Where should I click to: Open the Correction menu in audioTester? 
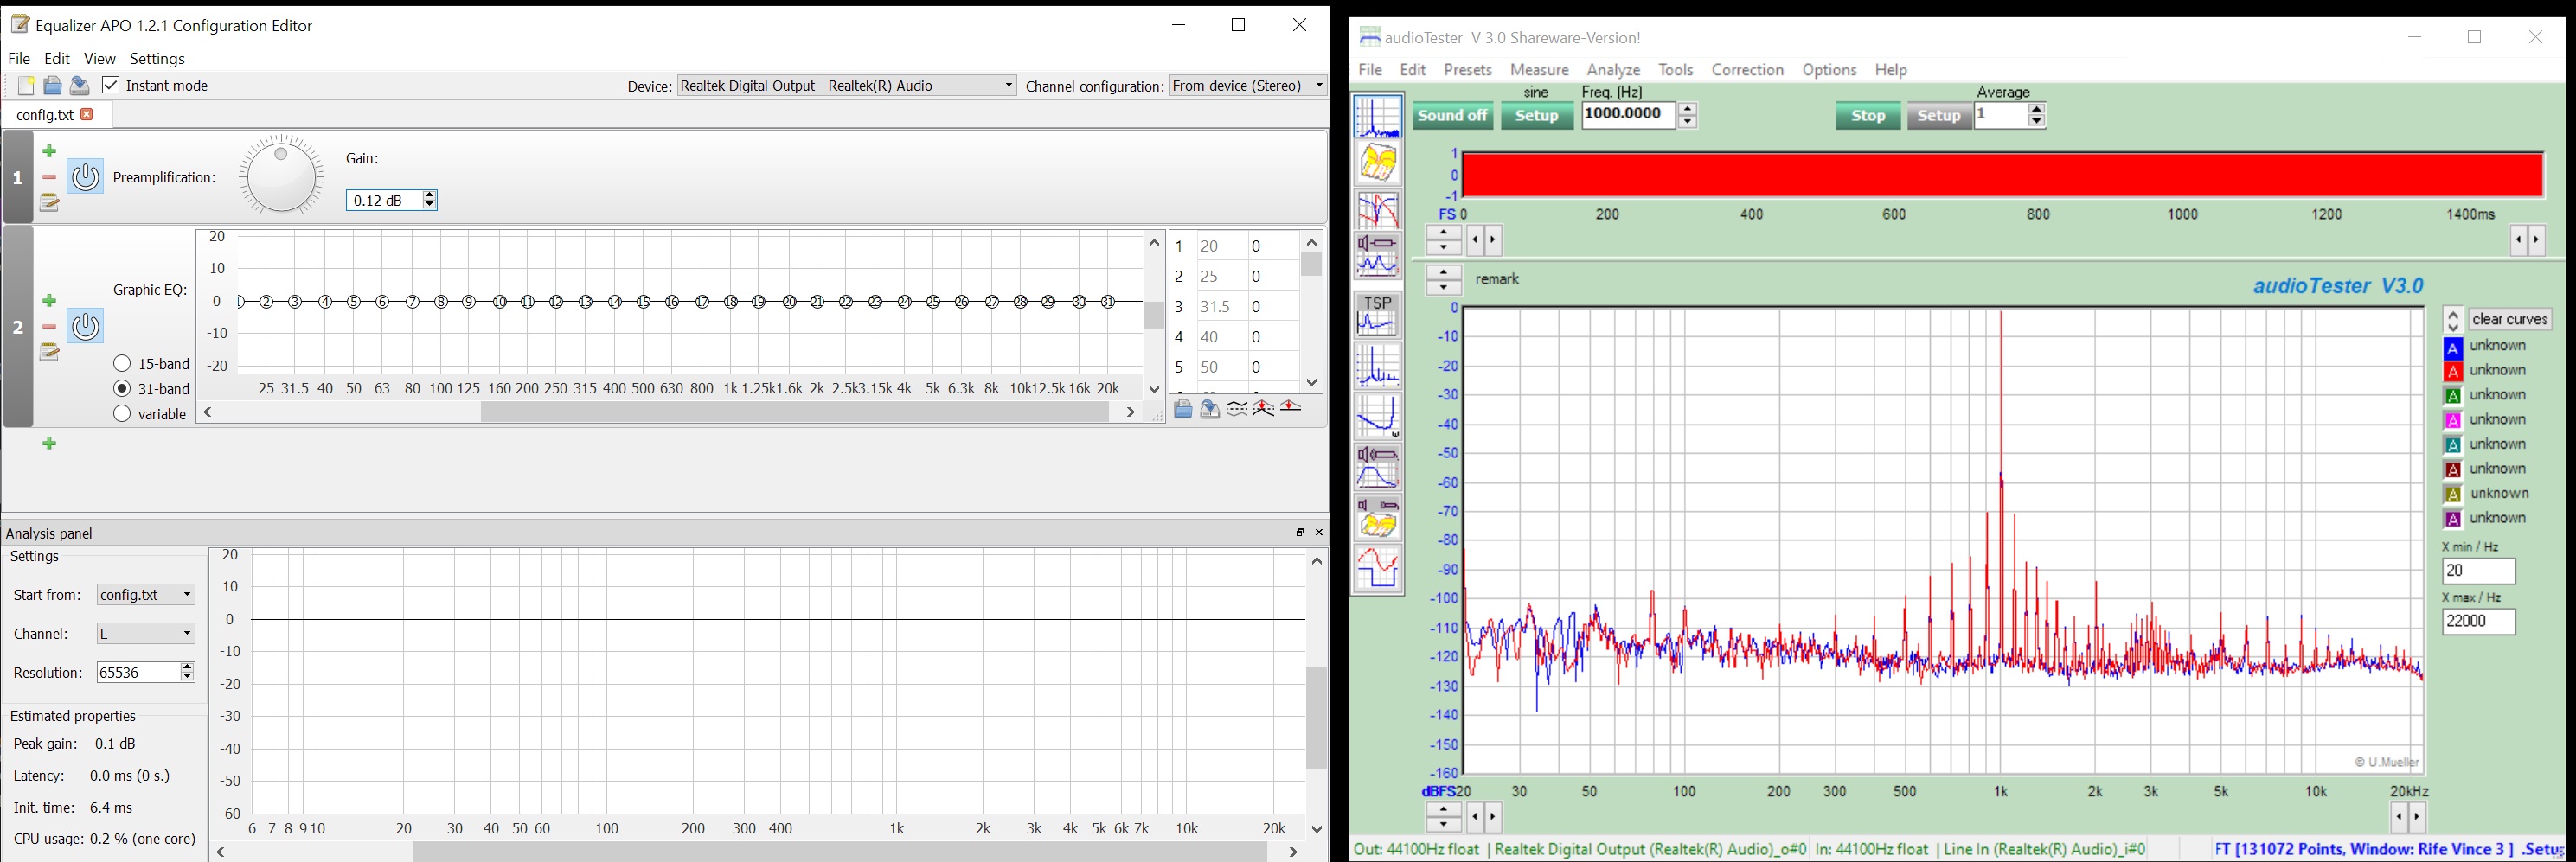click(1747, 70)
